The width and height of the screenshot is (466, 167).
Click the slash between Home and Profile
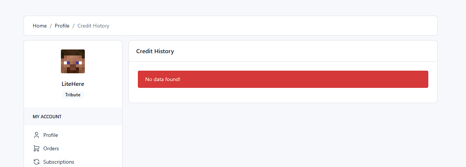pyautogui.click(x=51, y=26)
